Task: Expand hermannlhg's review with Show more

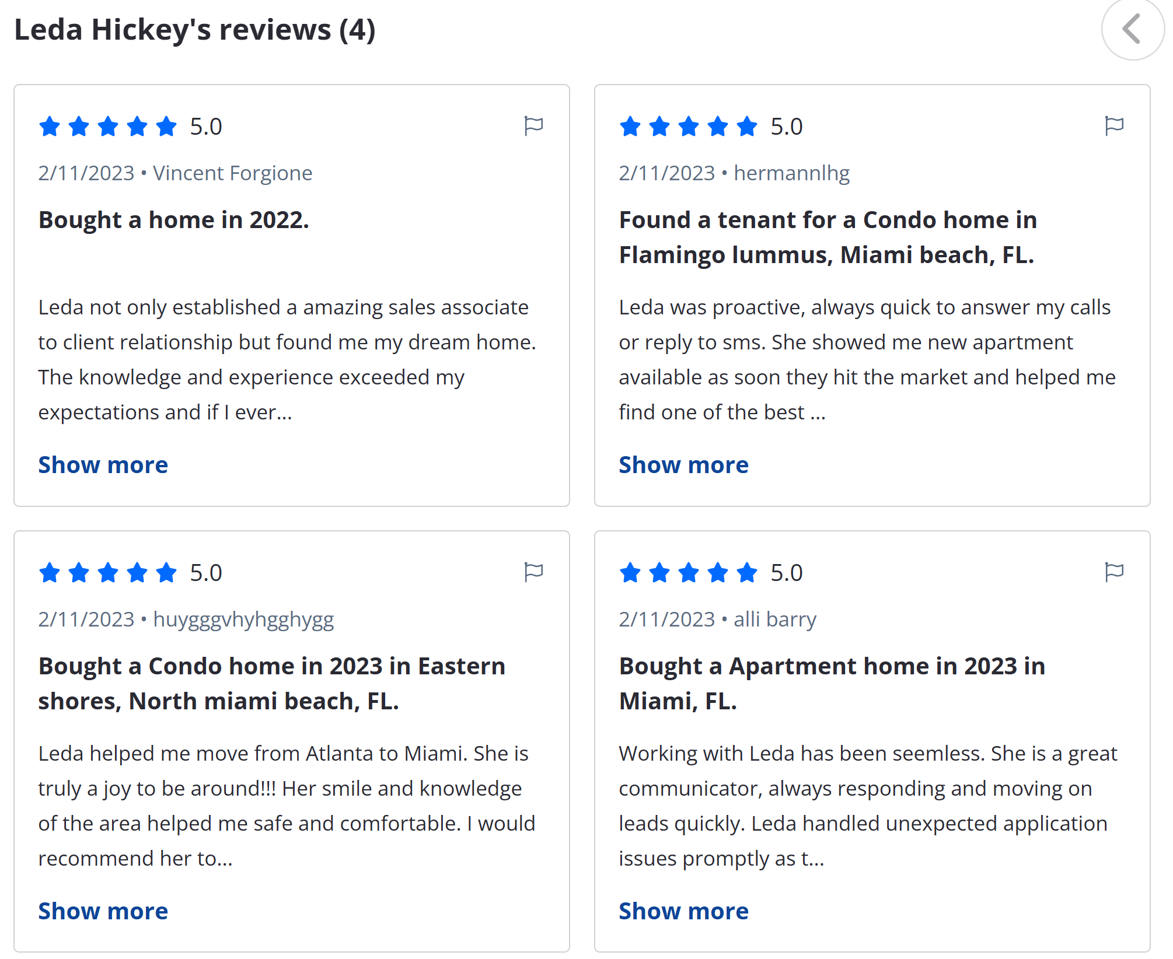Action: (x=684, y=465)
